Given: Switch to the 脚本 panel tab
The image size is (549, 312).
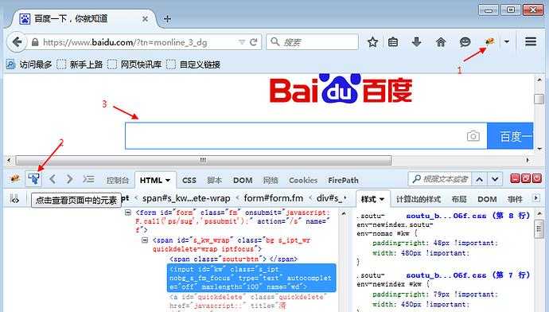Looking at the screenshot, I should pos(214,181).
